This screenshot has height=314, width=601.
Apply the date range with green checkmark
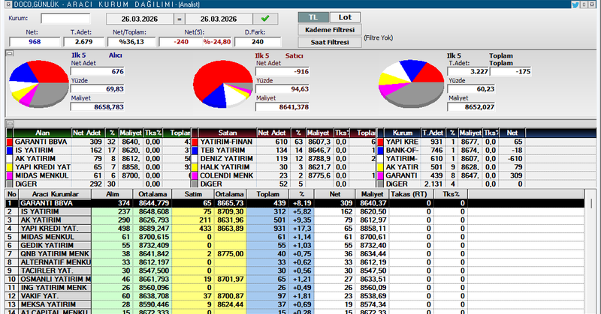click(265, 19)
